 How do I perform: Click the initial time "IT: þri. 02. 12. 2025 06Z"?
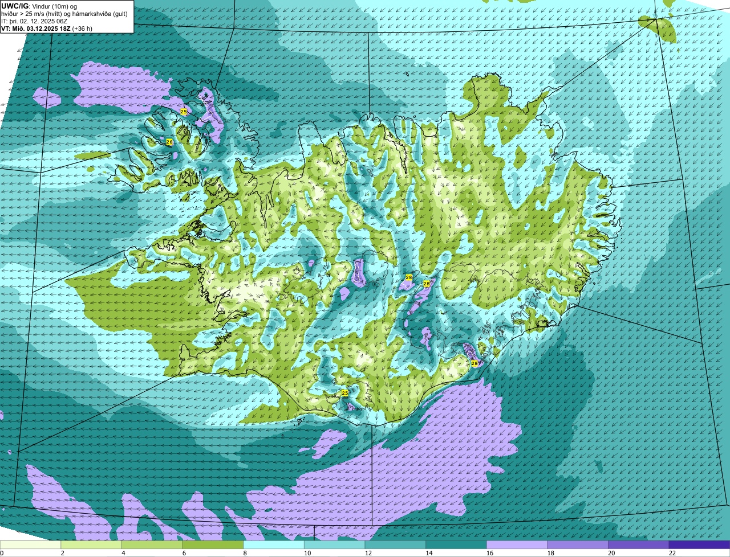[x=35, y=21]
